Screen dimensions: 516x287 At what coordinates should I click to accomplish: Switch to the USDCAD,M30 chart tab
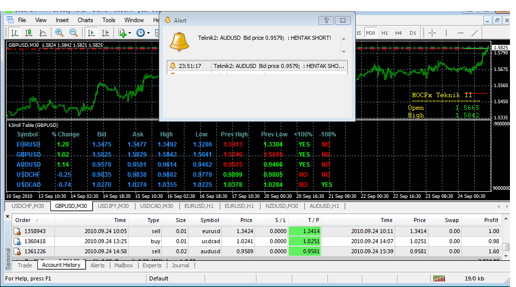point(156,206)
